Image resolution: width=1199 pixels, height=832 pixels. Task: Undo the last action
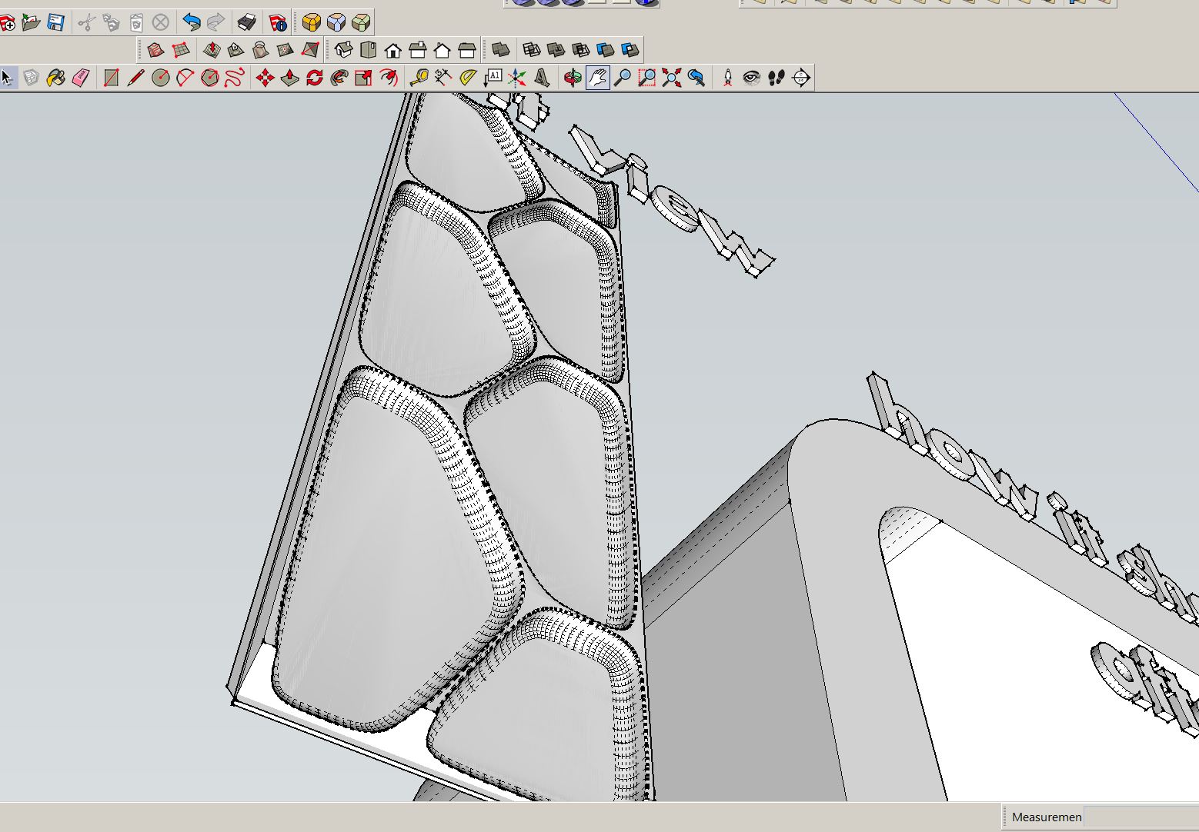[x=192, y=22]
